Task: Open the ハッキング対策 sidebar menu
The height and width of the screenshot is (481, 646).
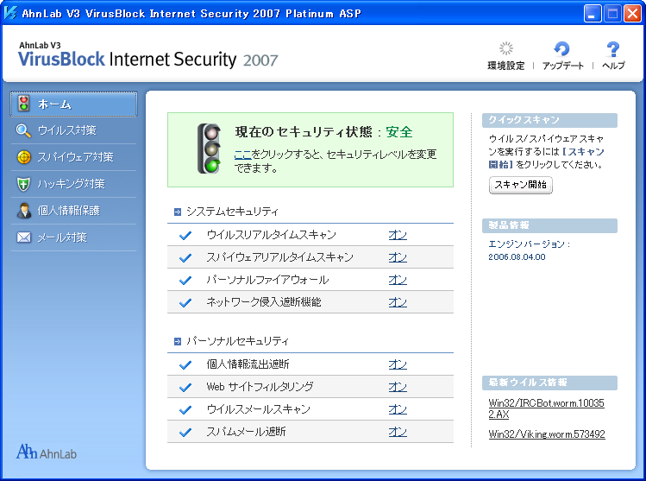Action: [74, 184]
